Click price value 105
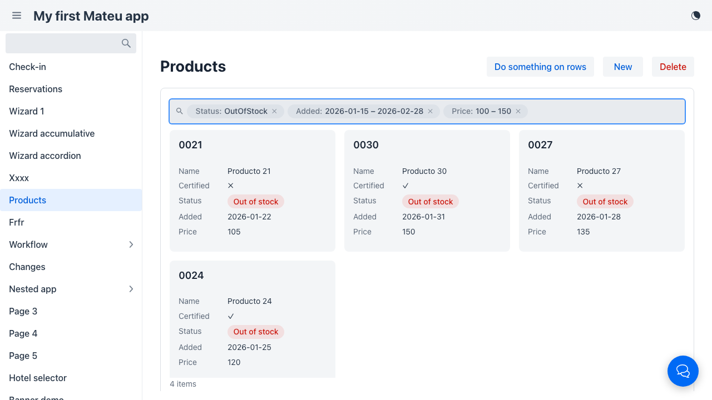 pos(234,232)
